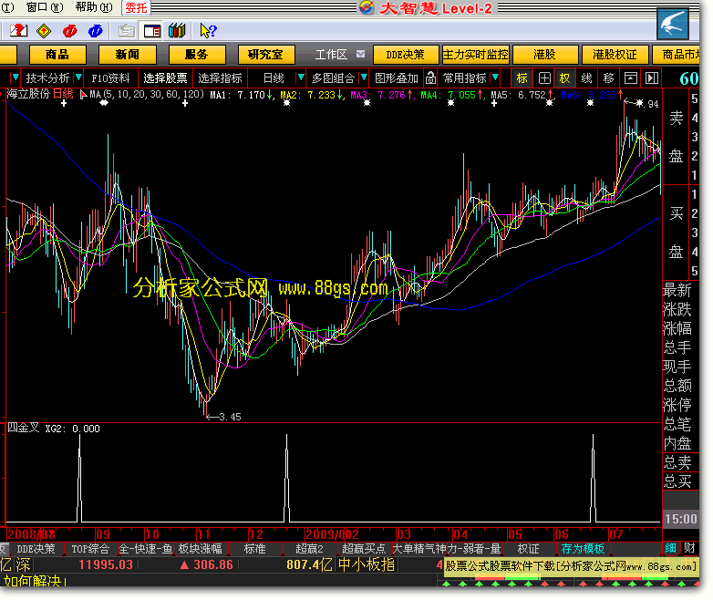Expand the 常用指标 dropdown arrow
This screenshot has width=713, height=600.
point(495,78)
